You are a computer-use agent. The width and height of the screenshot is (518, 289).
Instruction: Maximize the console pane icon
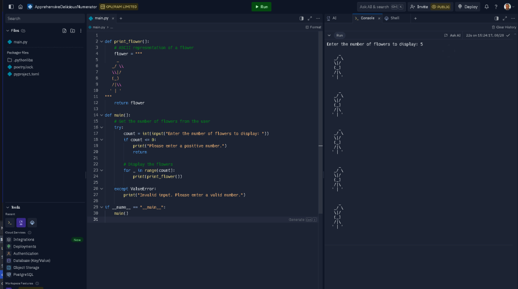point(505,19)
